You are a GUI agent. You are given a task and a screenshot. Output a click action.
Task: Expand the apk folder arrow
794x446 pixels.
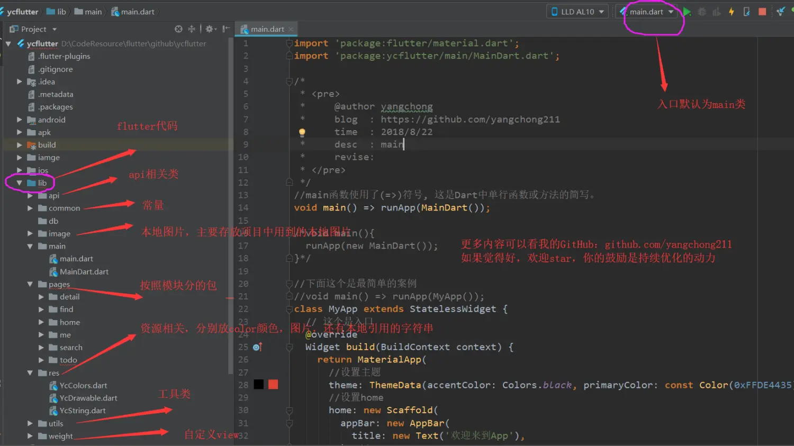[20, 132]
